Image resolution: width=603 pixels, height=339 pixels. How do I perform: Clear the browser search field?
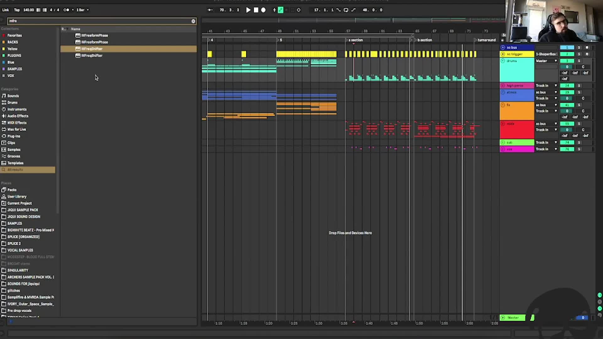(193, 21)
